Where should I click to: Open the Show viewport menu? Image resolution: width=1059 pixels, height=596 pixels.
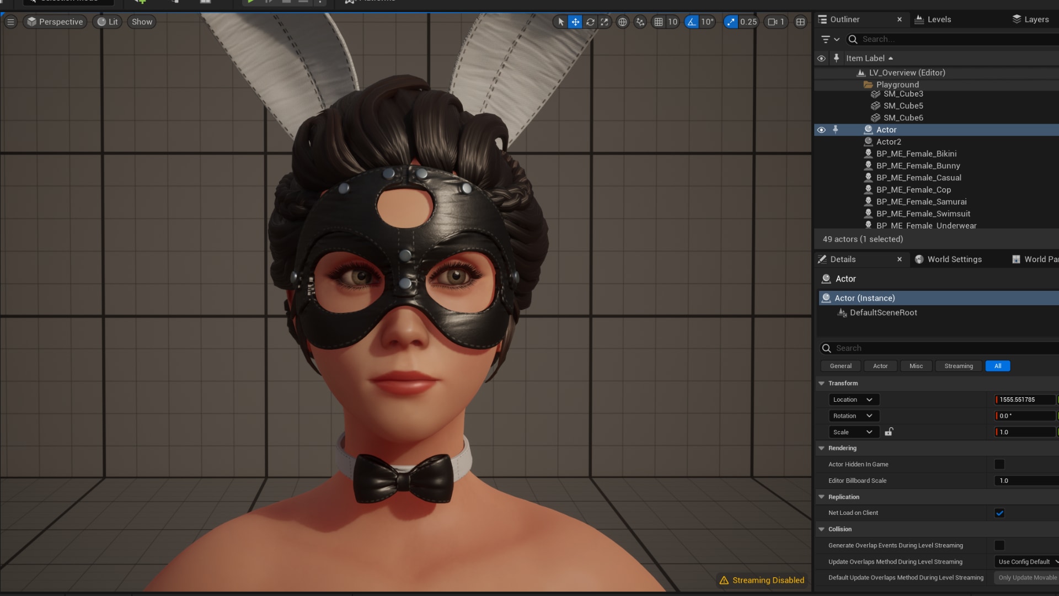click(x=142, y=22)
